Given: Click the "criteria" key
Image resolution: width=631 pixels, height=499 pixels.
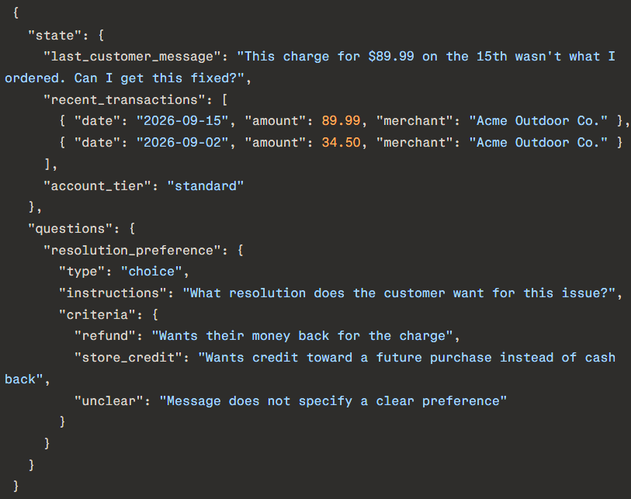Looking at the screenshot, I should [97, 315].
